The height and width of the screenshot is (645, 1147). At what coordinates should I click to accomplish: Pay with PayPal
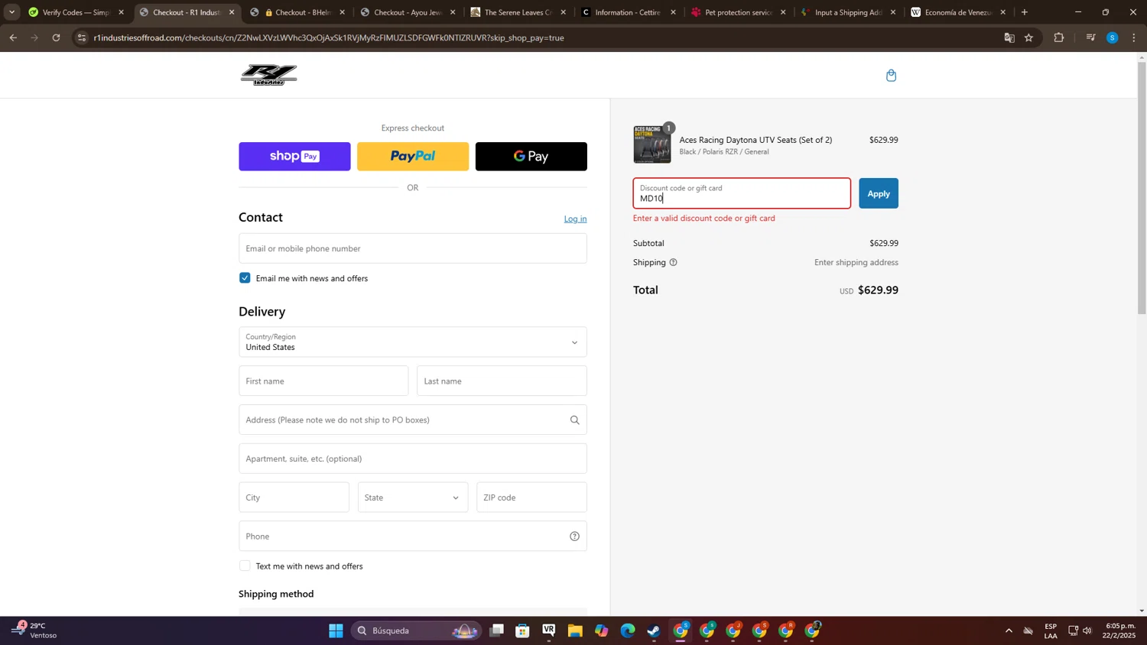click(413, 156)
